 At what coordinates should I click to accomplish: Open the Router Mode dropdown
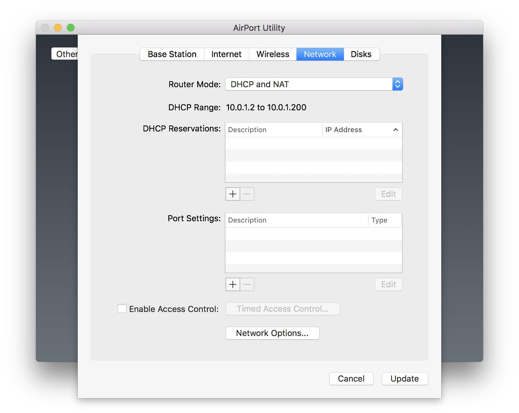point(314,84)
